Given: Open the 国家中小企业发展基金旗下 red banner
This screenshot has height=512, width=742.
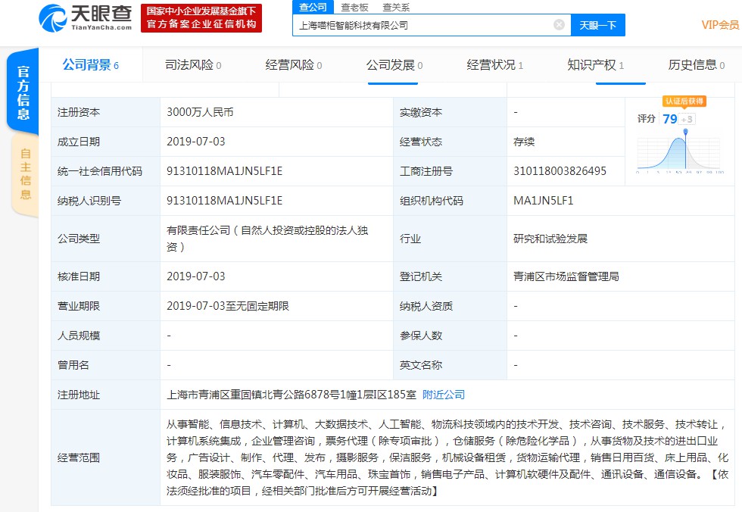Looking at the screenshot, I should 201,18.
